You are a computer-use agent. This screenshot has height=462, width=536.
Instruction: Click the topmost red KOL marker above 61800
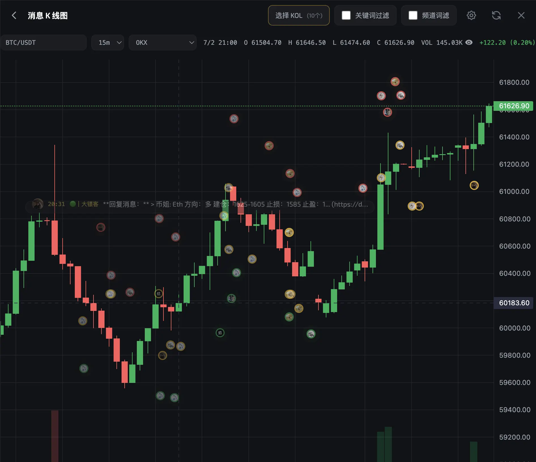tap(395, 82)
